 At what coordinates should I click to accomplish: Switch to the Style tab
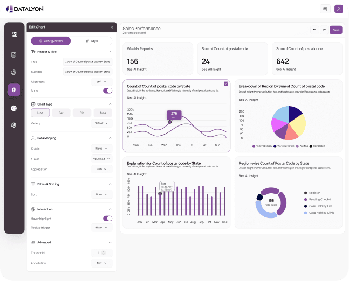click(x=92, y=41)
